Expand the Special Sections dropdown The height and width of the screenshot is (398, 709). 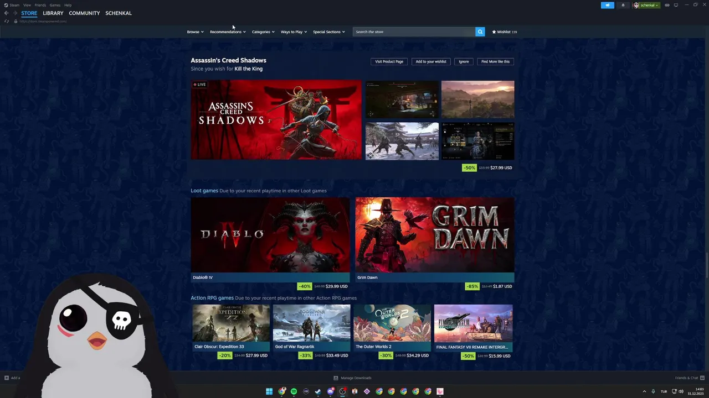pos(329,32)
